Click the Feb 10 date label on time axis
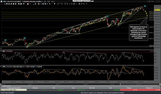 point(130,82)
